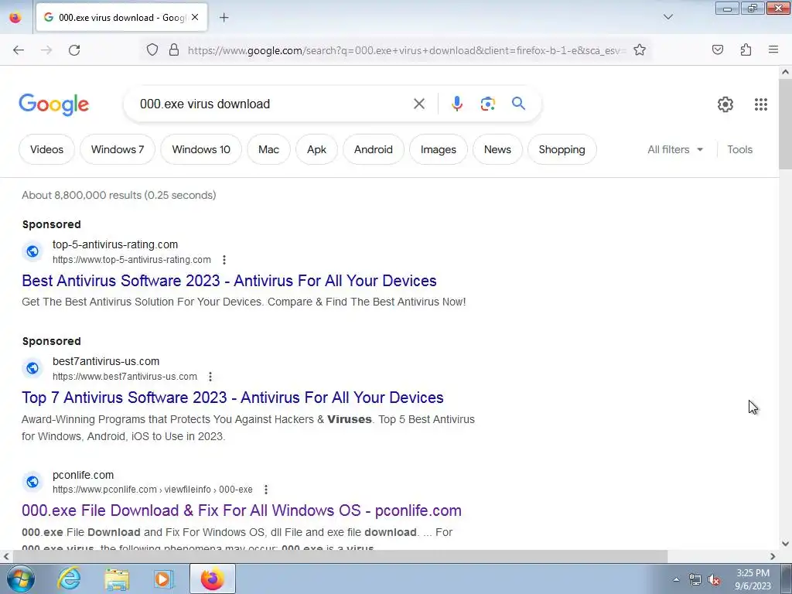This screenshot has width=792, height=594.
Task: Click the Firefox View icon in the tab bar
Action: (x=15, y=18)
